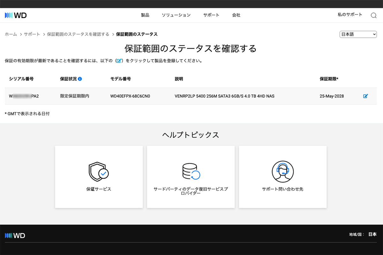The height and width of the screenshot is (255, 383).
Task: Open サードパーティのデータ復旧サービスプロバイダー card
Action: (191, 177)
